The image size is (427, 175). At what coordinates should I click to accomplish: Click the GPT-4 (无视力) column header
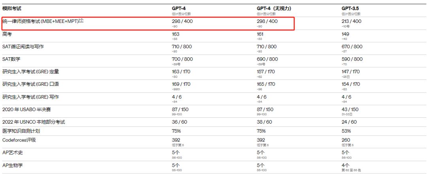(x=274, y=8)
